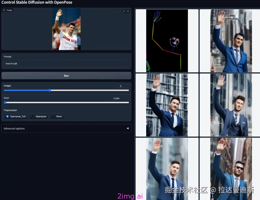Screen dimensions: 260x200
Task: Click the Seed slider track
Action: click(x=66, y=102)
